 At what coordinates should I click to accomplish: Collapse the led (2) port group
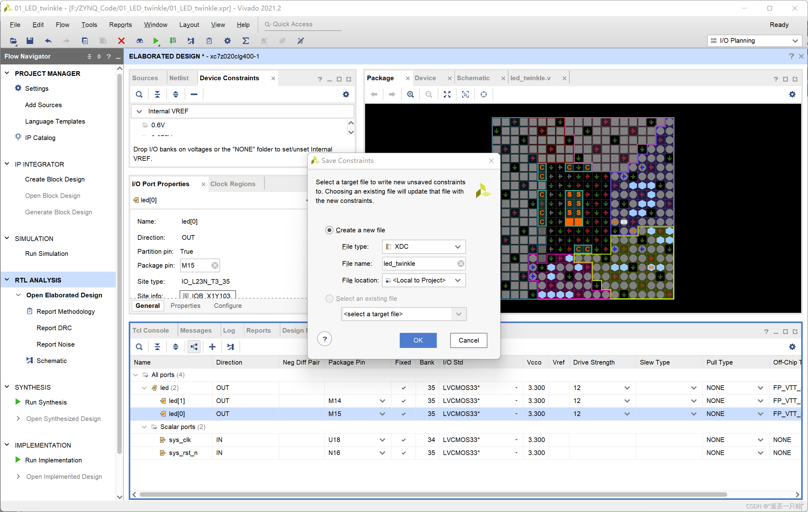click(144, 388)
